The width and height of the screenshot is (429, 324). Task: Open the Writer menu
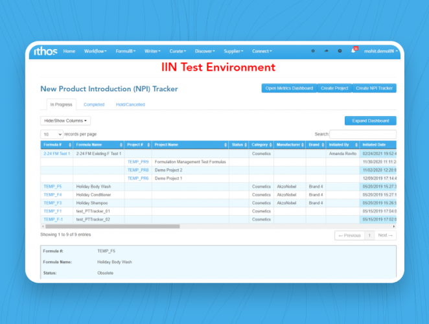tap(152, 51)
